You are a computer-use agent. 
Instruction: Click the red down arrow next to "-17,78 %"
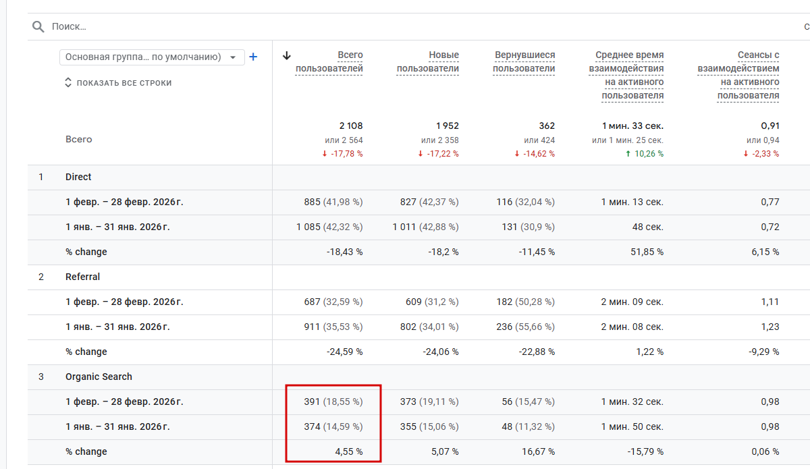pos(325,154)
